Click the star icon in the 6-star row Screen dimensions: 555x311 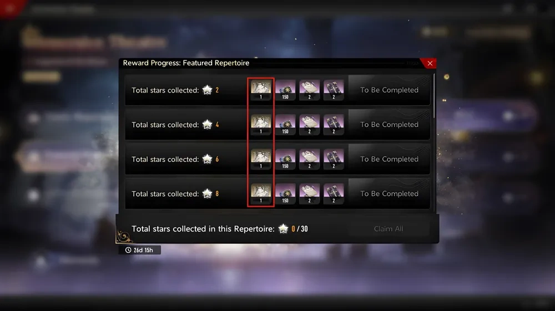(x=207, y=159)
